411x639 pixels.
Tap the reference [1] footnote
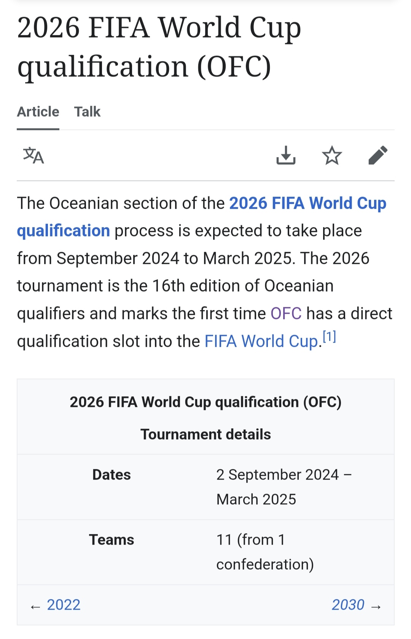click(x=330, y=337)
